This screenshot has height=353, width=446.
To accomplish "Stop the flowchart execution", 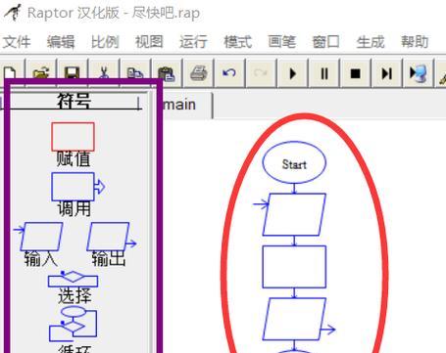I will (x=356, y=73).
